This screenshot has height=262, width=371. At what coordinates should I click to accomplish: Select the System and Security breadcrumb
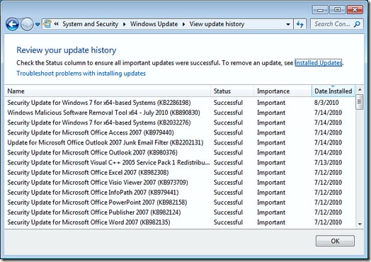(x=90, y=24)
